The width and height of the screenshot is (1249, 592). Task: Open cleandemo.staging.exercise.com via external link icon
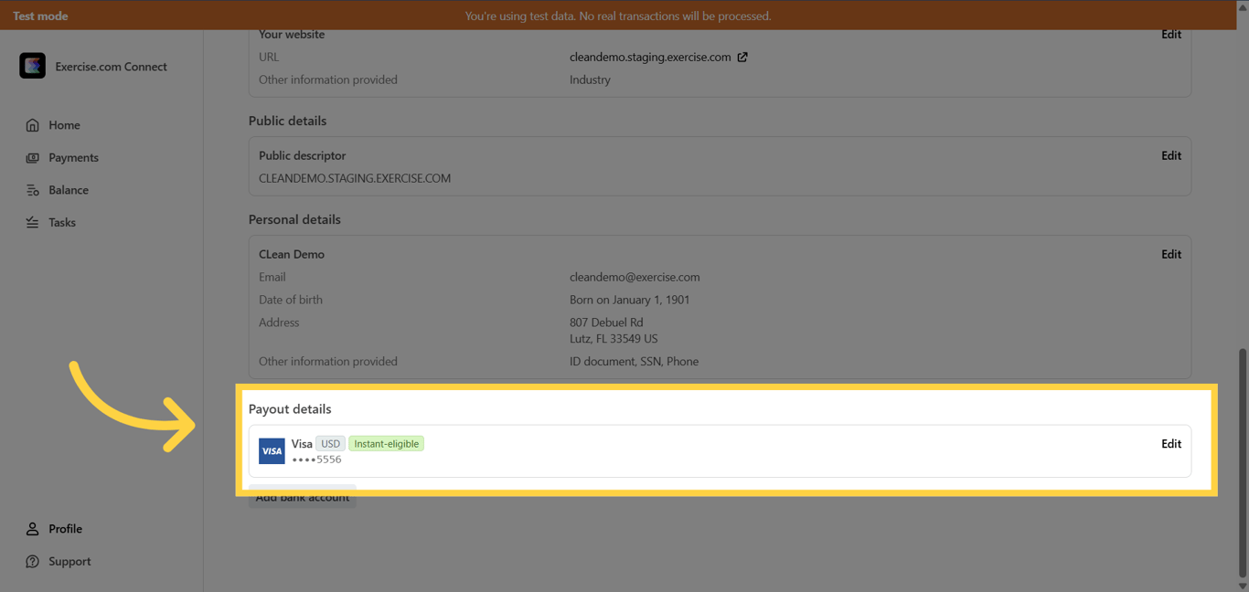pyautogui.click(x=742, y=57)
